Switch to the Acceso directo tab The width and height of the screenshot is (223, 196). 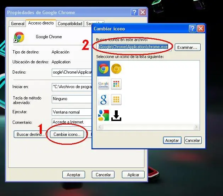tap(41, 23)
